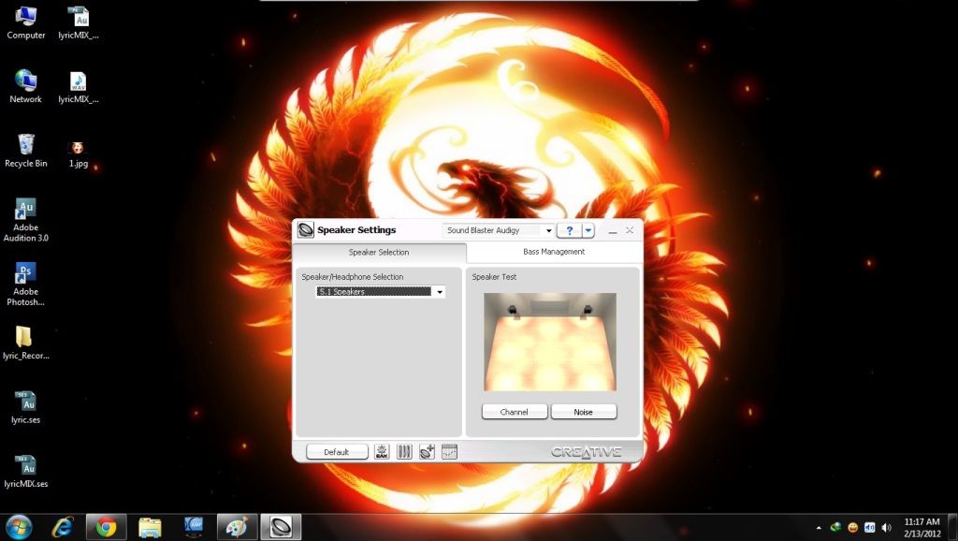Image resolution: width=958 pixels, height=541 pixels.
Task: Select the lyric.ses file icon
Action: coord(25,407)
